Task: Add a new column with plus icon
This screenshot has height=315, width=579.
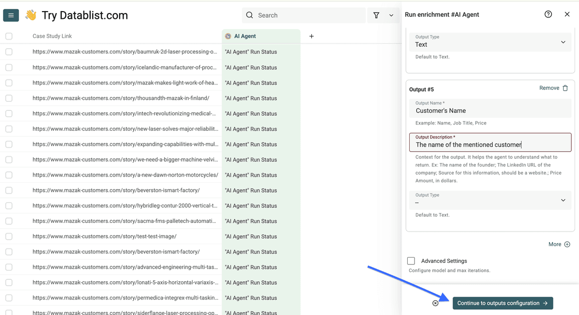Action: pyautogui.click(x=311, y=36)
